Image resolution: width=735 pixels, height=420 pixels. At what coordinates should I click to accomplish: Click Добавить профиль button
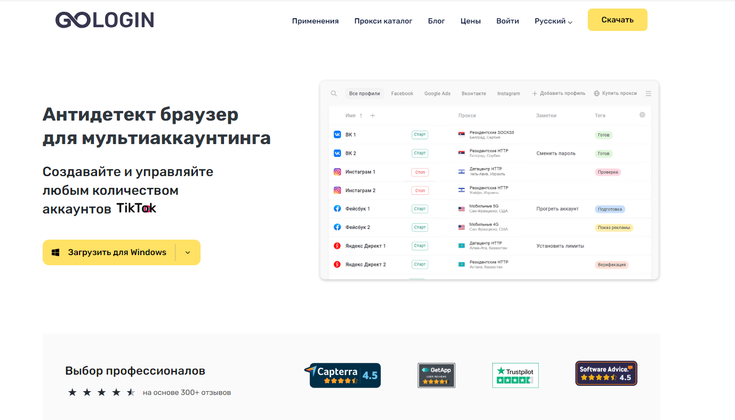tap(558, 93)
